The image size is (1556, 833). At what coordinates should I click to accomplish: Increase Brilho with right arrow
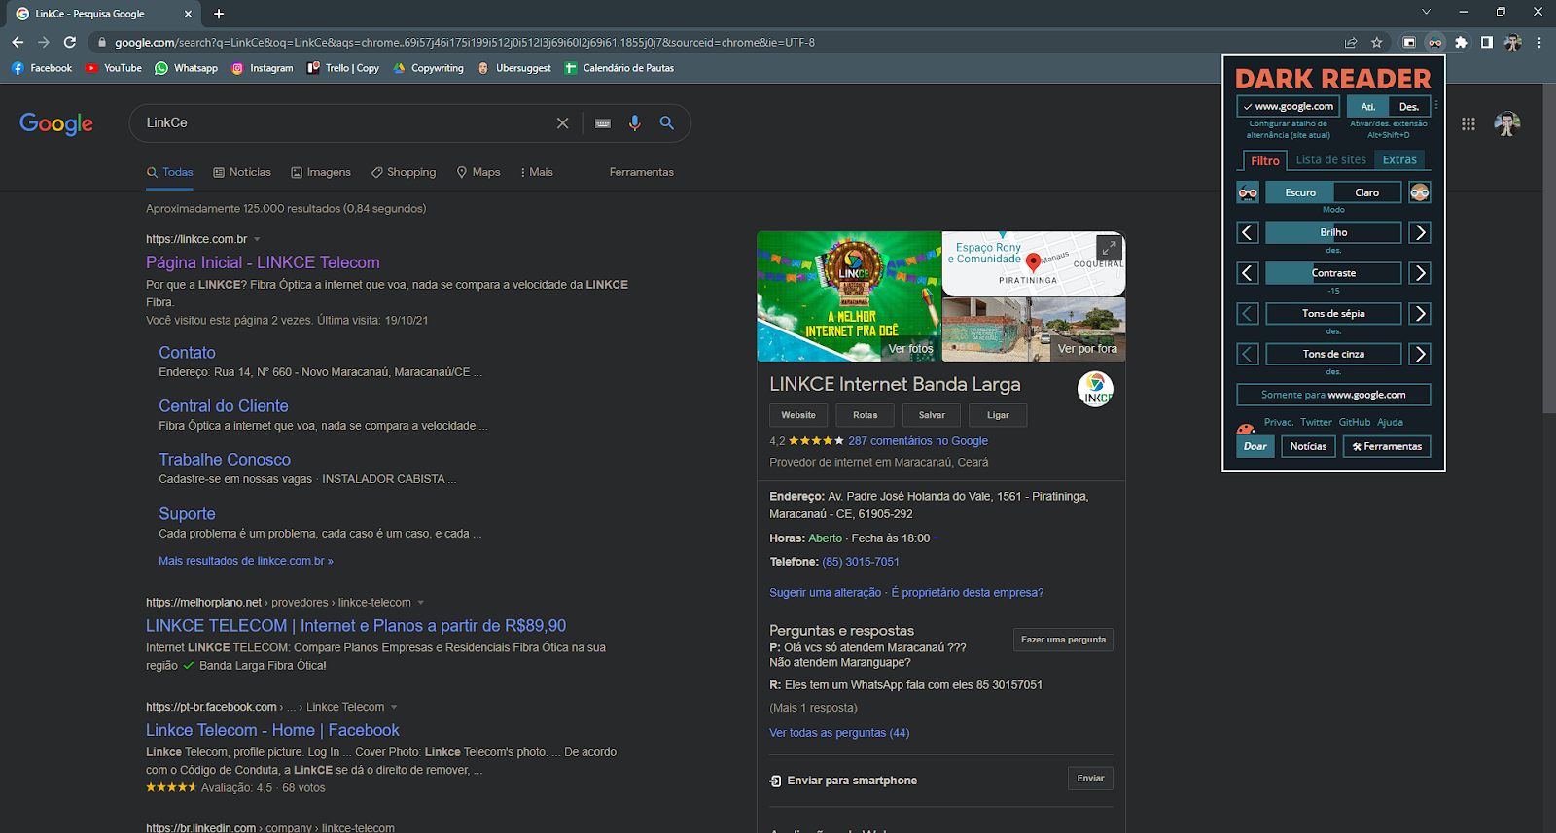pos(1420,232)
